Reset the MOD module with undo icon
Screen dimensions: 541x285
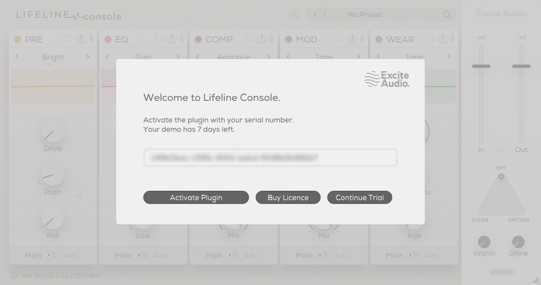pyautogui.click(x=339, y=39)
